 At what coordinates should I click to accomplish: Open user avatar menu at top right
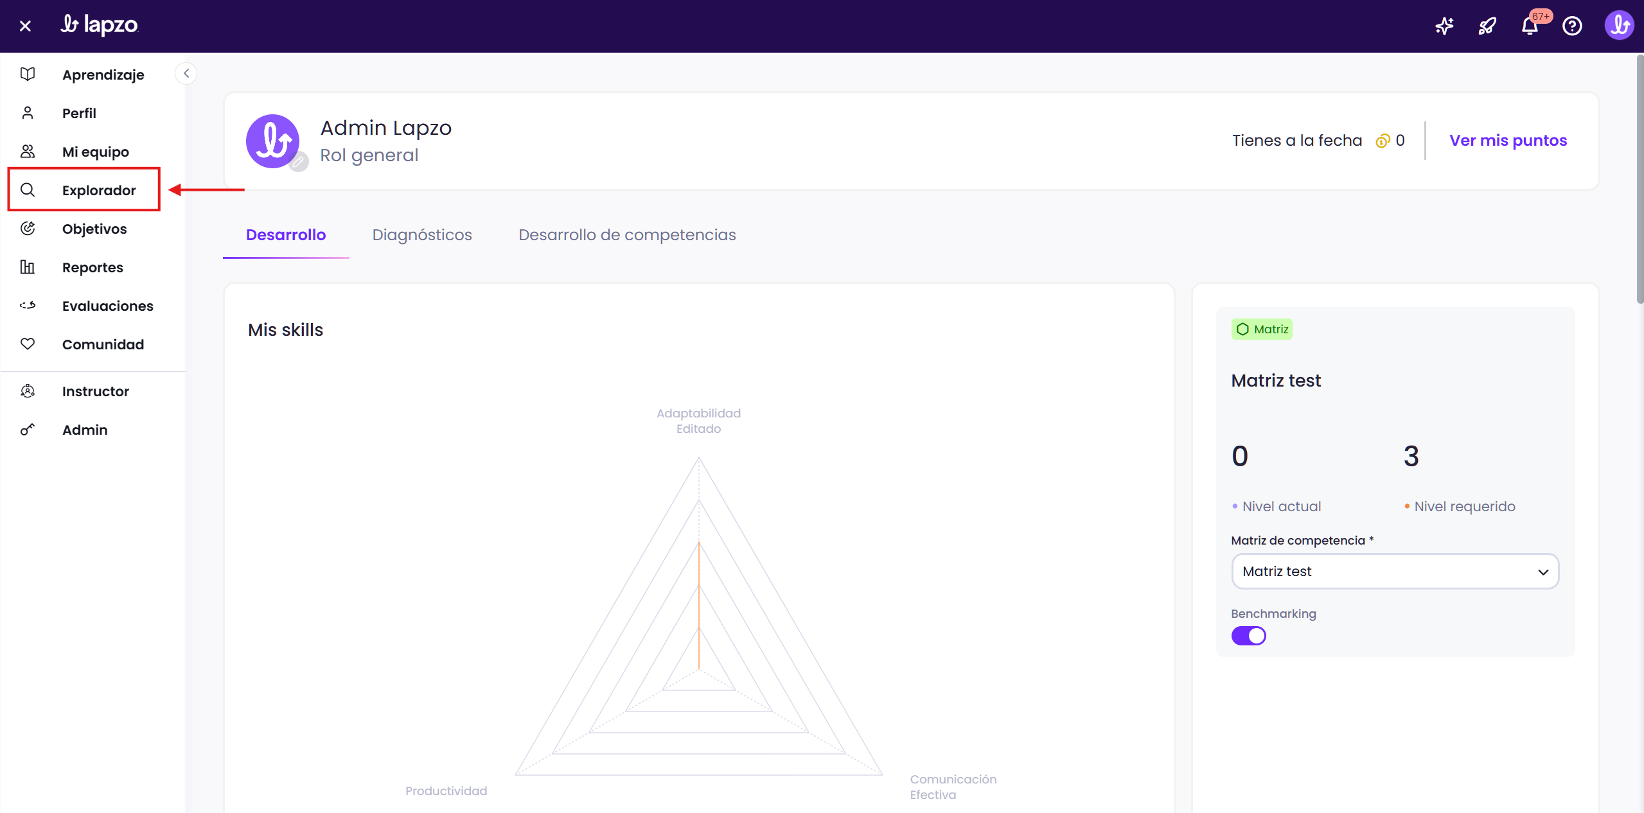click(1618, 26)
